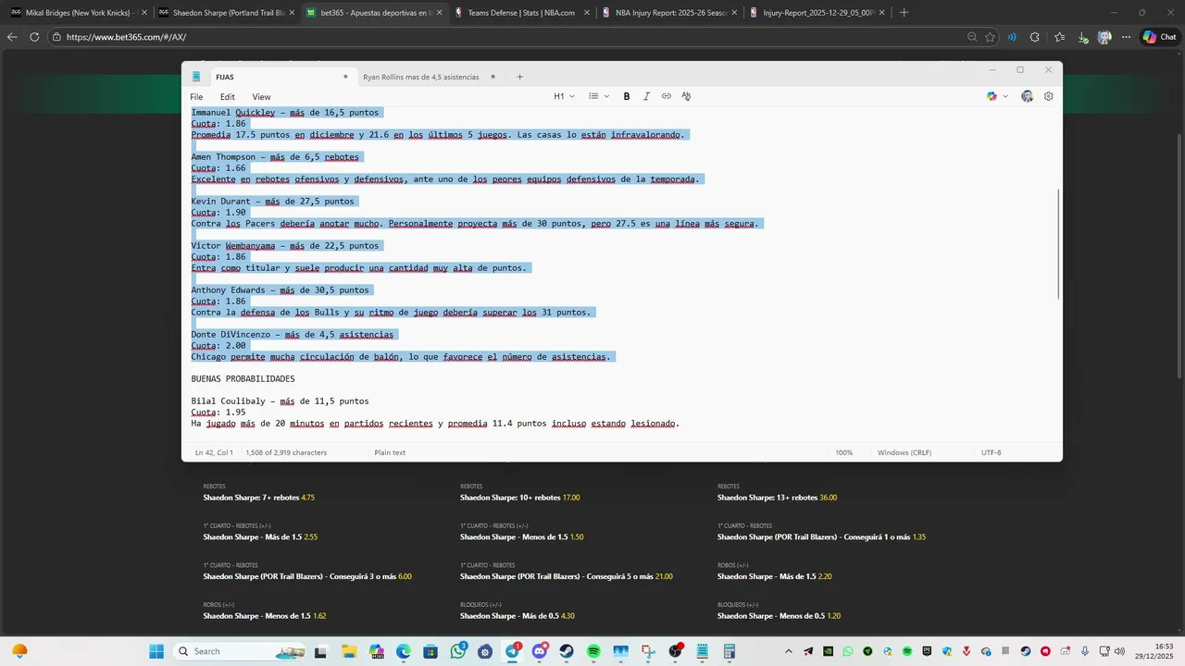This screenshot has height=666, width=1185.
Task: Select Shaedon Sharpe 7+ rebotes 4.75 bet
Action: pos(259,498)
